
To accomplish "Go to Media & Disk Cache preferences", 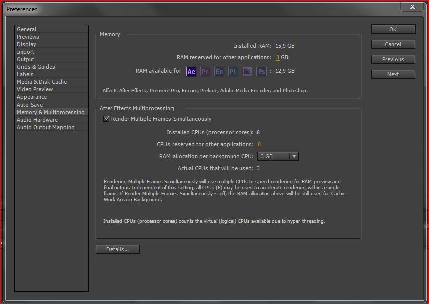I will tap(51, 82).
